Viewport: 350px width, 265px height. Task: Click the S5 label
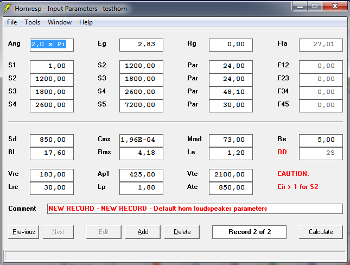click(x=102, y=104)
